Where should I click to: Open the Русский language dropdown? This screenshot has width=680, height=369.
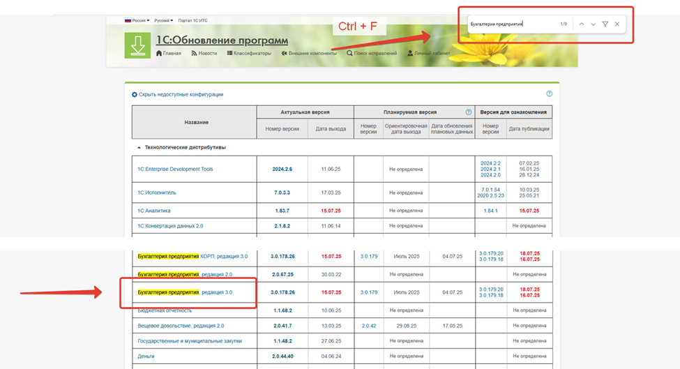coord(163,20)
